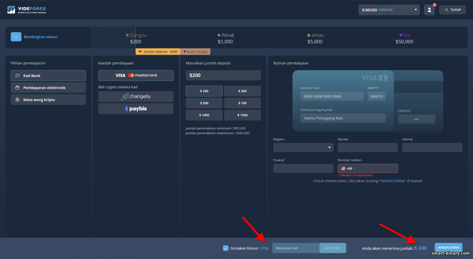Select the Gangsa $200 account tier
The width and height of the screenshot is (473, 259).
(136, 38)
